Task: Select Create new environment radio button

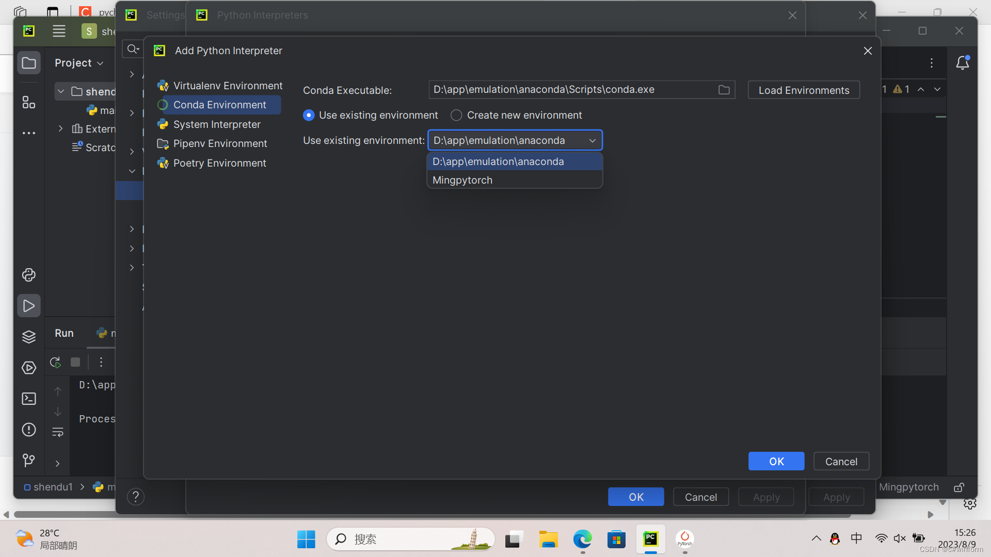Action: 456,115
